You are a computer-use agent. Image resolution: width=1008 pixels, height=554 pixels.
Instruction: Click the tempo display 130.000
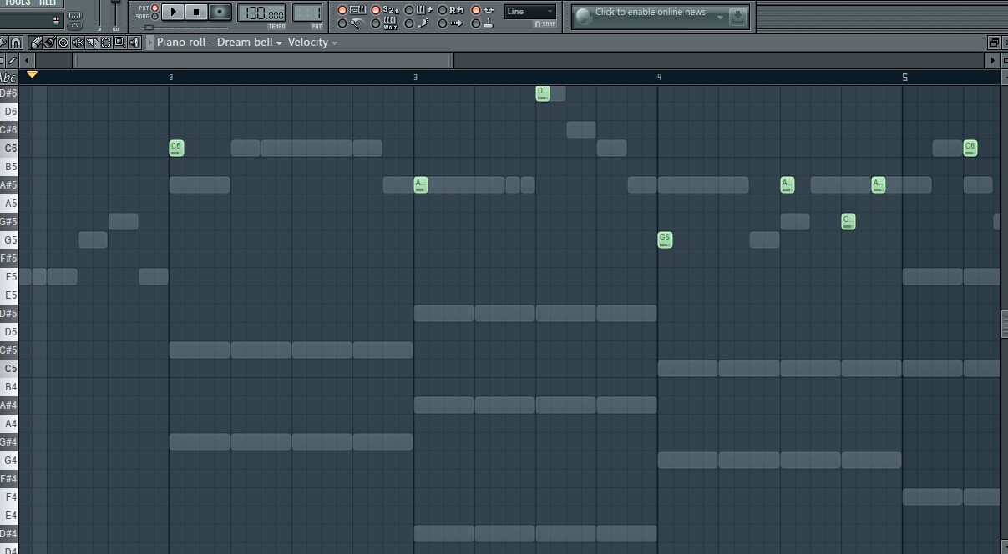coord(261,13)
